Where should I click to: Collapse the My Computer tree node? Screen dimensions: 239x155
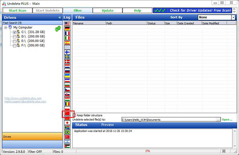point(6,28)
